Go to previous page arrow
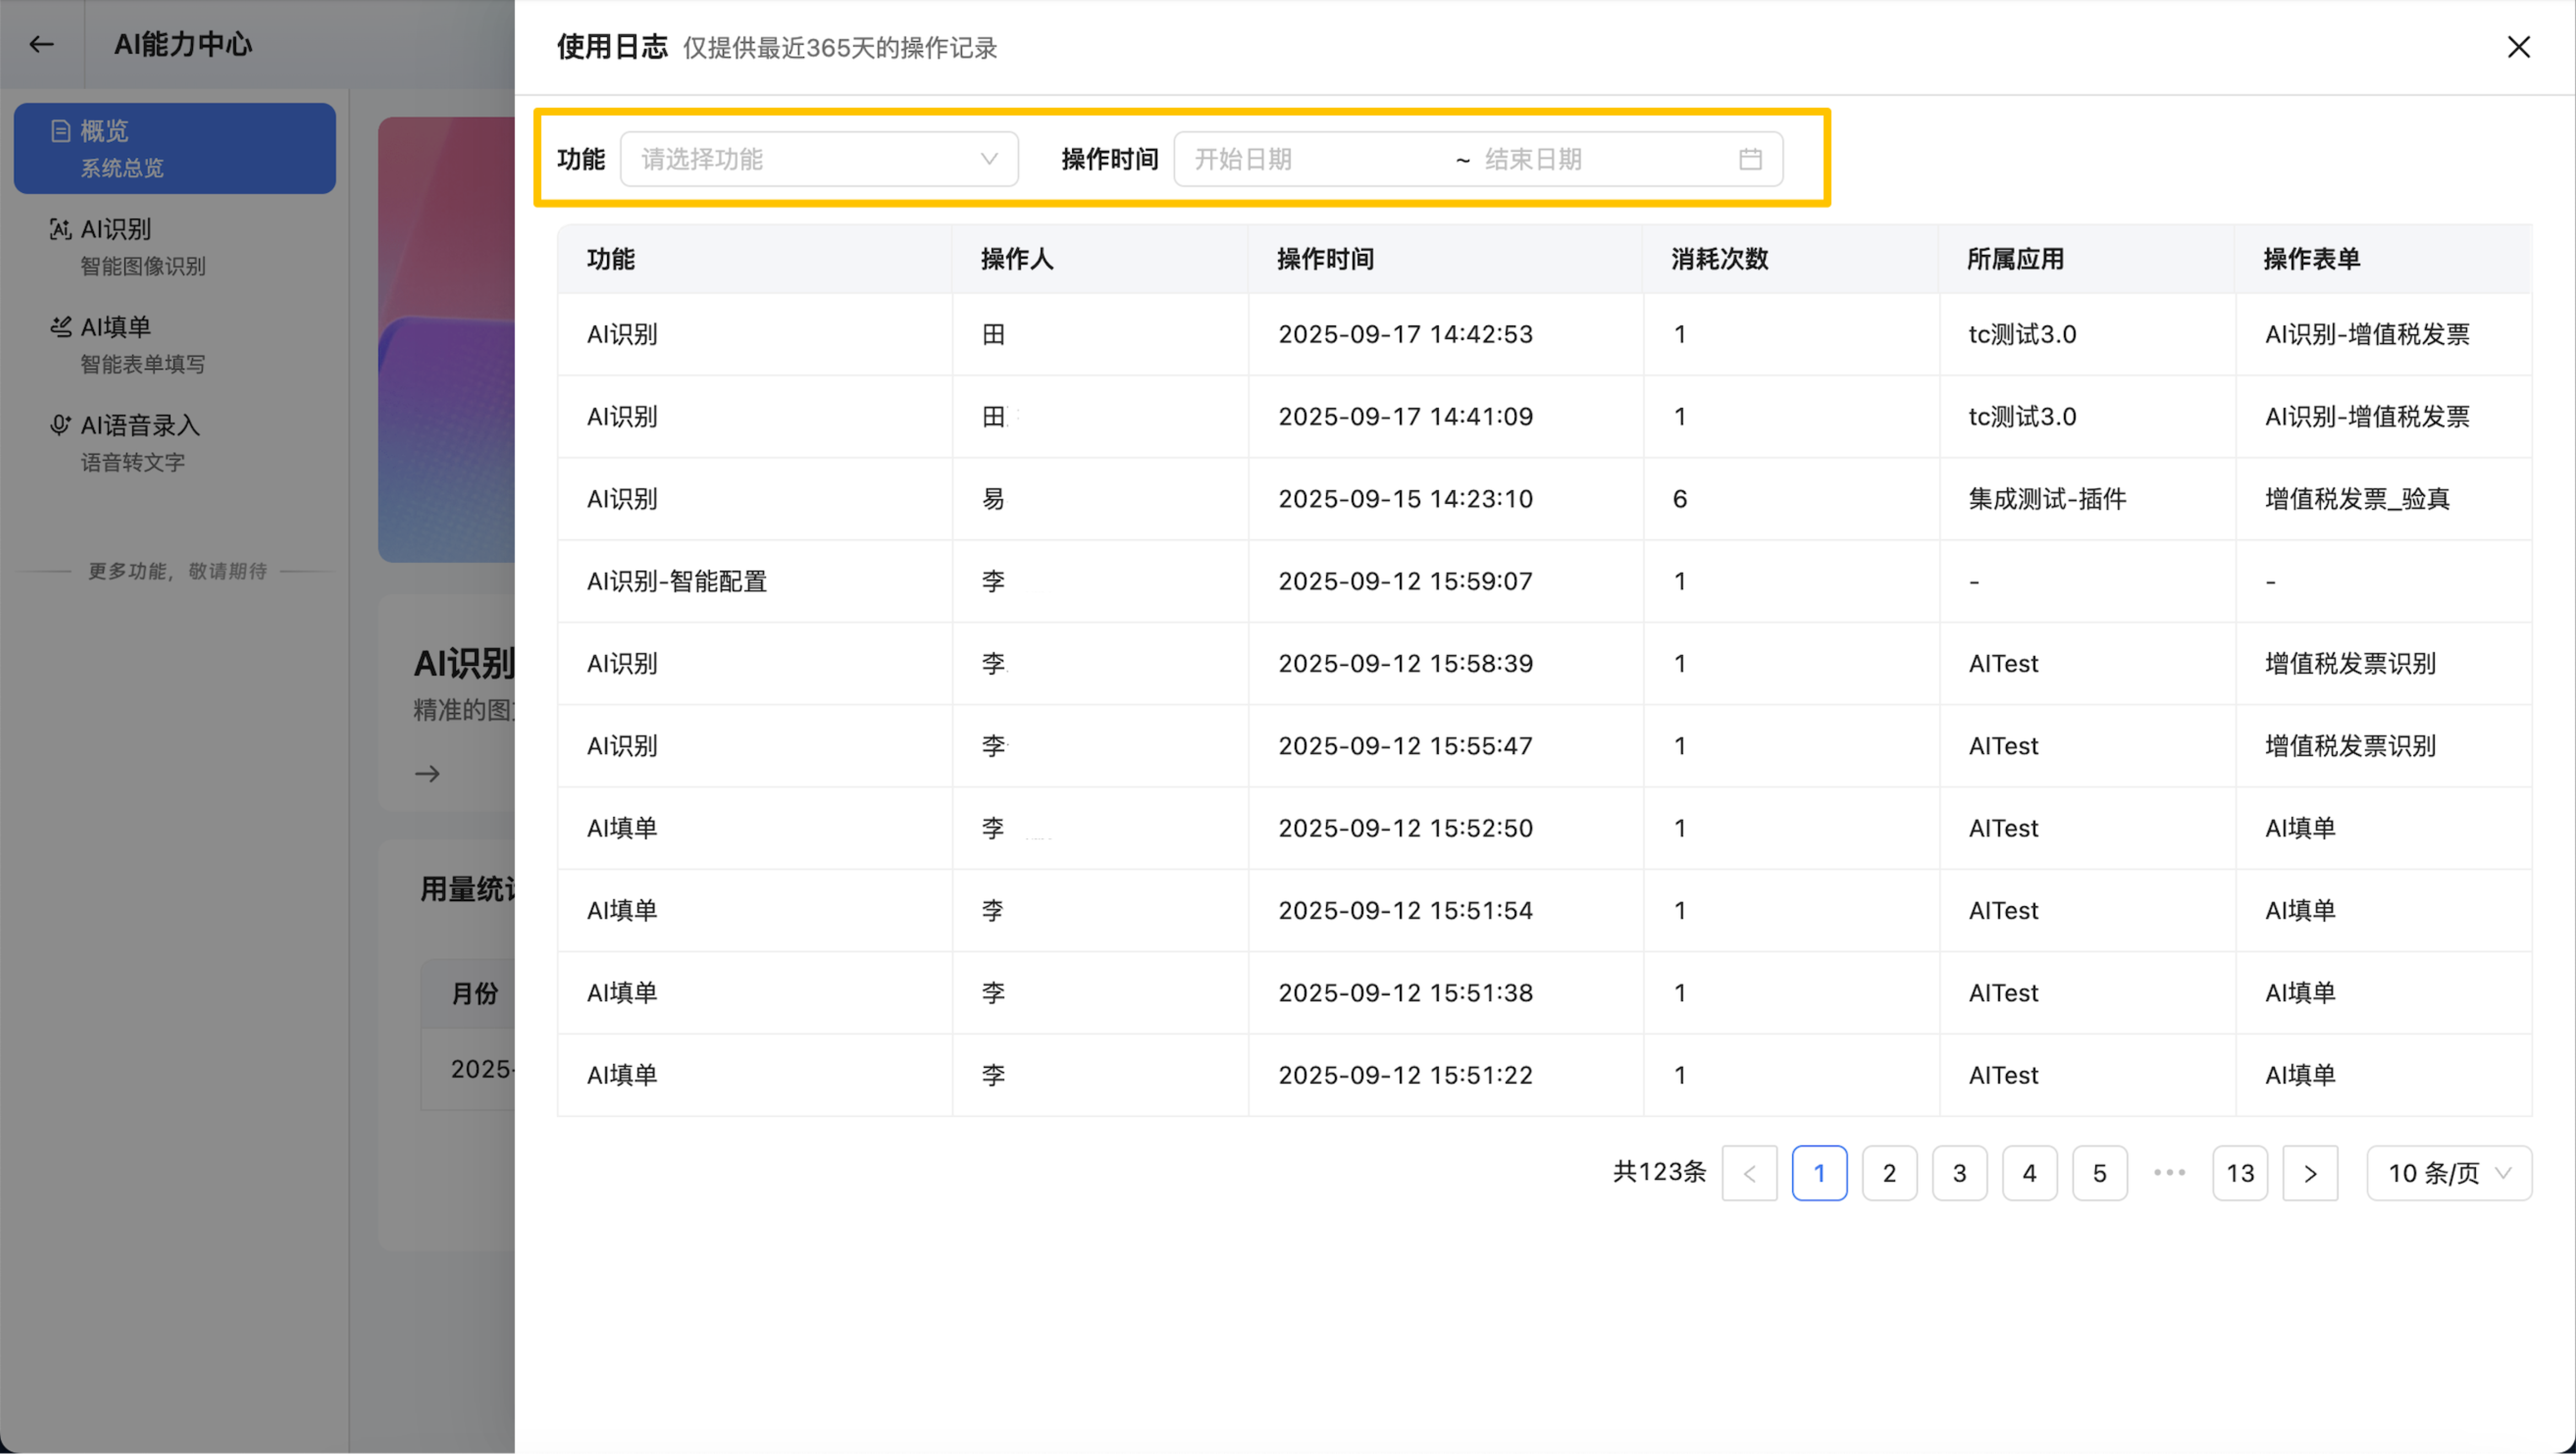The width and height of the screenshot is (2576, 1454). tap(1749, 1173)
